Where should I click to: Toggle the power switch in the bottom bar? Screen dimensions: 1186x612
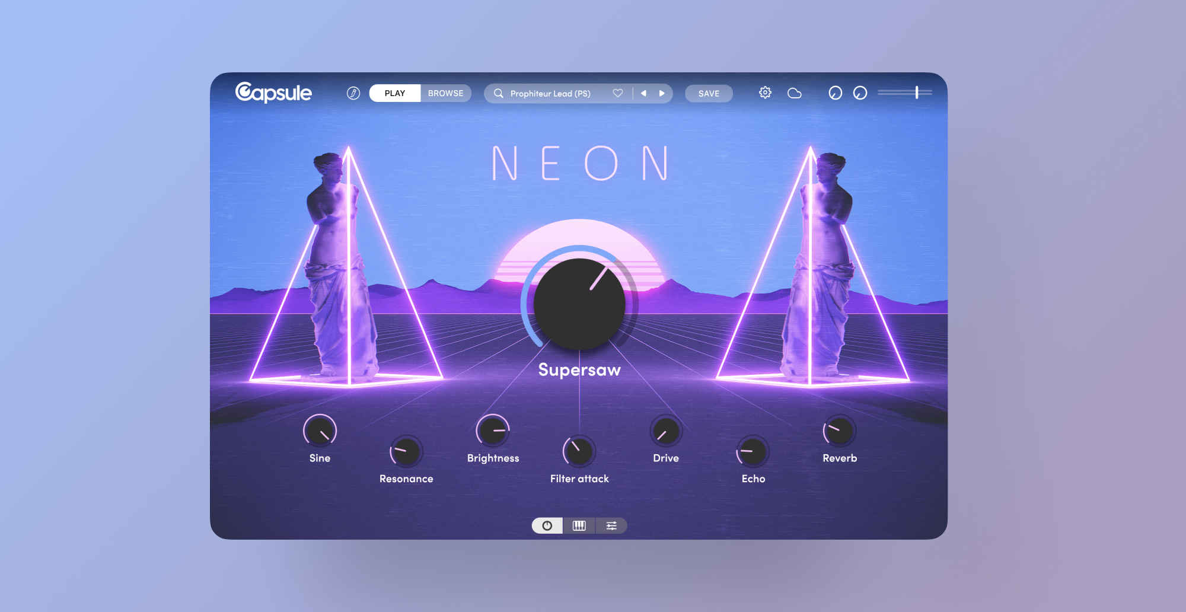tap(546, 525)
